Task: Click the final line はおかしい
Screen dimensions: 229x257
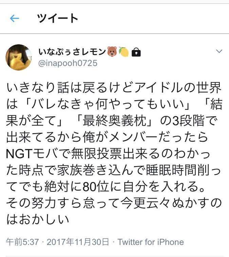Action: click(x=38, y=220)
